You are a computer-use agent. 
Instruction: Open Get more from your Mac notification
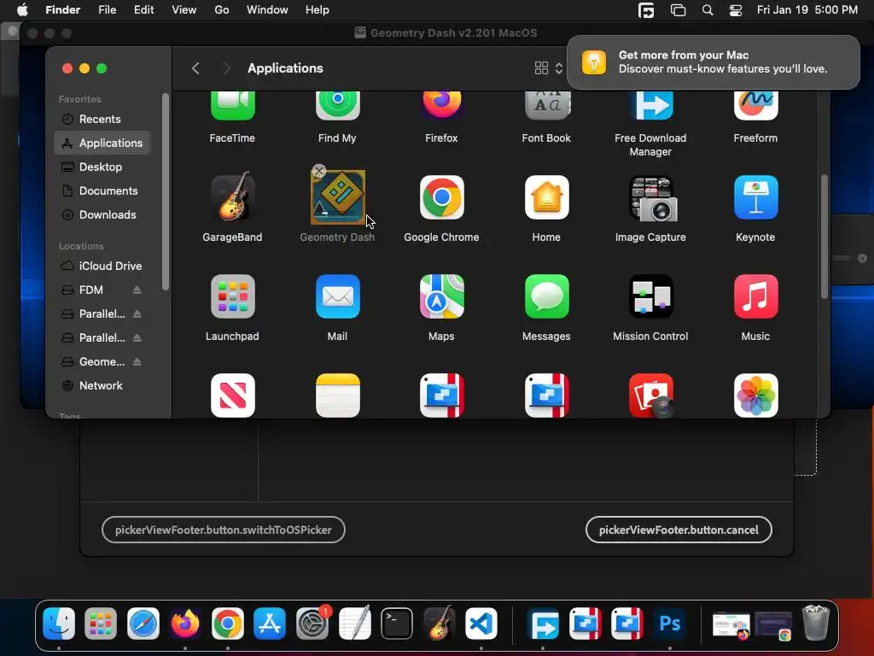[x=714, y=62]
